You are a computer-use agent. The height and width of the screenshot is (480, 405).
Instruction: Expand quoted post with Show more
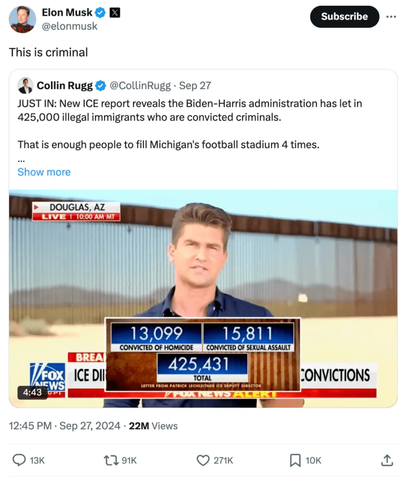44,172
